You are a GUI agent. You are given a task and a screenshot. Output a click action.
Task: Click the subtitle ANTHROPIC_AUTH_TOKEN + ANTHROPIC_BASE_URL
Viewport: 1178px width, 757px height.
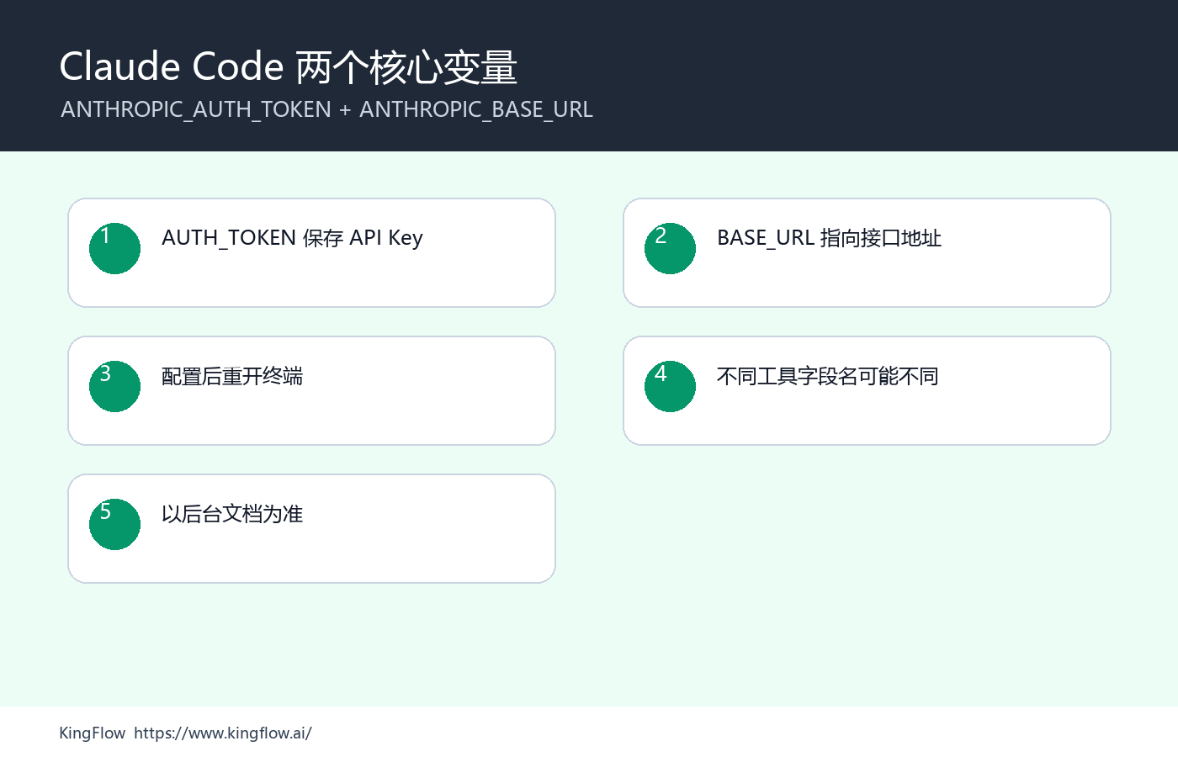click(x=326, y=110)
